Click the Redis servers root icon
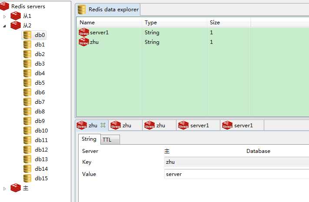The height and width of the screenshot is (202, 309). click(x=4, y=6)
